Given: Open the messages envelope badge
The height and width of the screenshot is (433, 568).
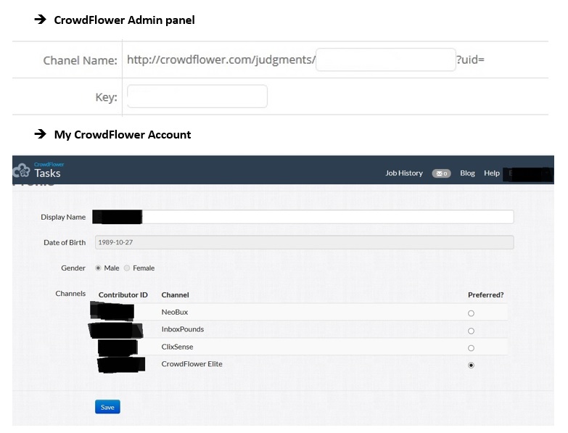Looking at the screenshot, I should pyautogui.click(x=441, y=173).
